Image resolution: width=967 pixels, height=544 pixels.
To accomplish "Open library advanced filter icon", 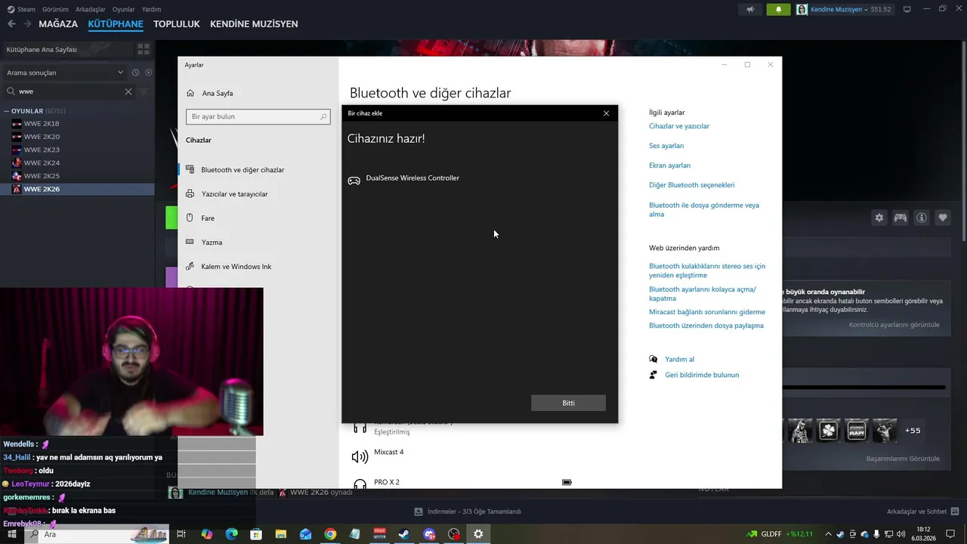I will pos(144,91).
